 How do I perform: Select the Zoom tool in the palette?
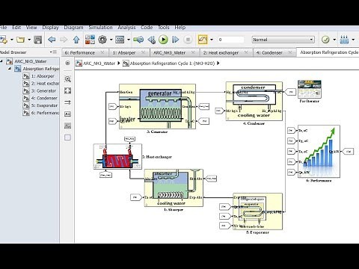[67, 79]
